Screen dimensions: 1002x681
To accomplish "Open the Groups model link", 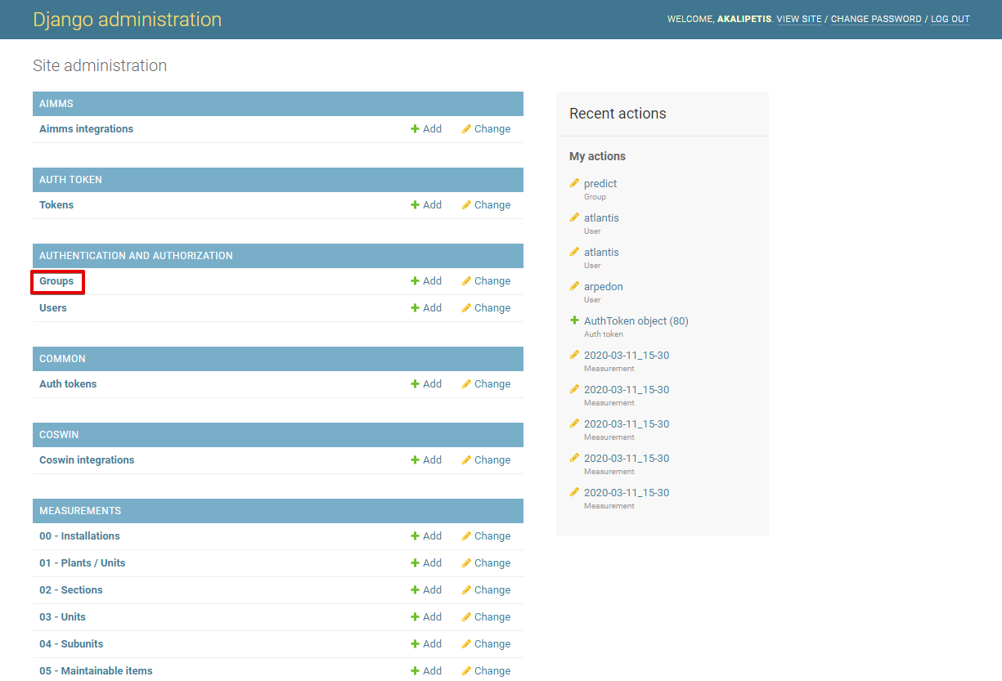I will point(56,281).
